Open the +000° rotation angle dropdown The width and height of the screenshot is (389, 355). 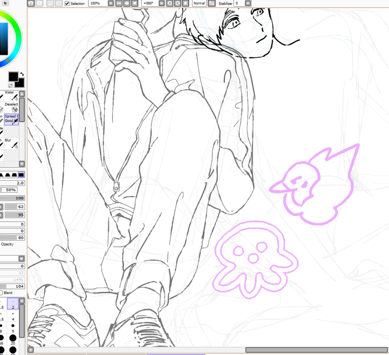pos(162,3)
